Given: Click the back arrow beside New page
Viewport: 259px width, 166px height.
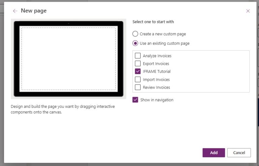Looking at the screenshot, I should coord(15,11).
